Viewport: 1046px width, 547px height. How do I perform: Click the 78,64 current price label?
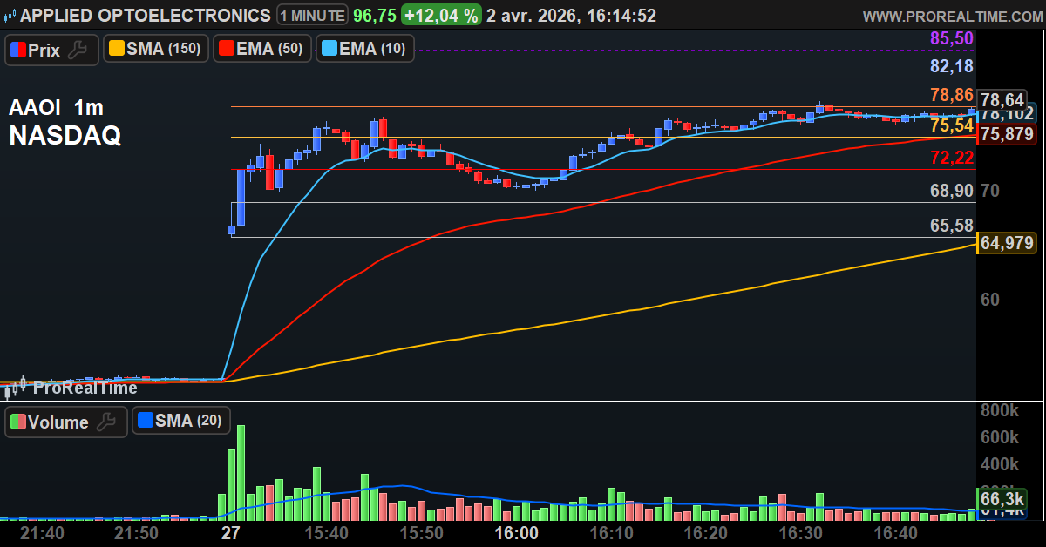(1002, 99)
